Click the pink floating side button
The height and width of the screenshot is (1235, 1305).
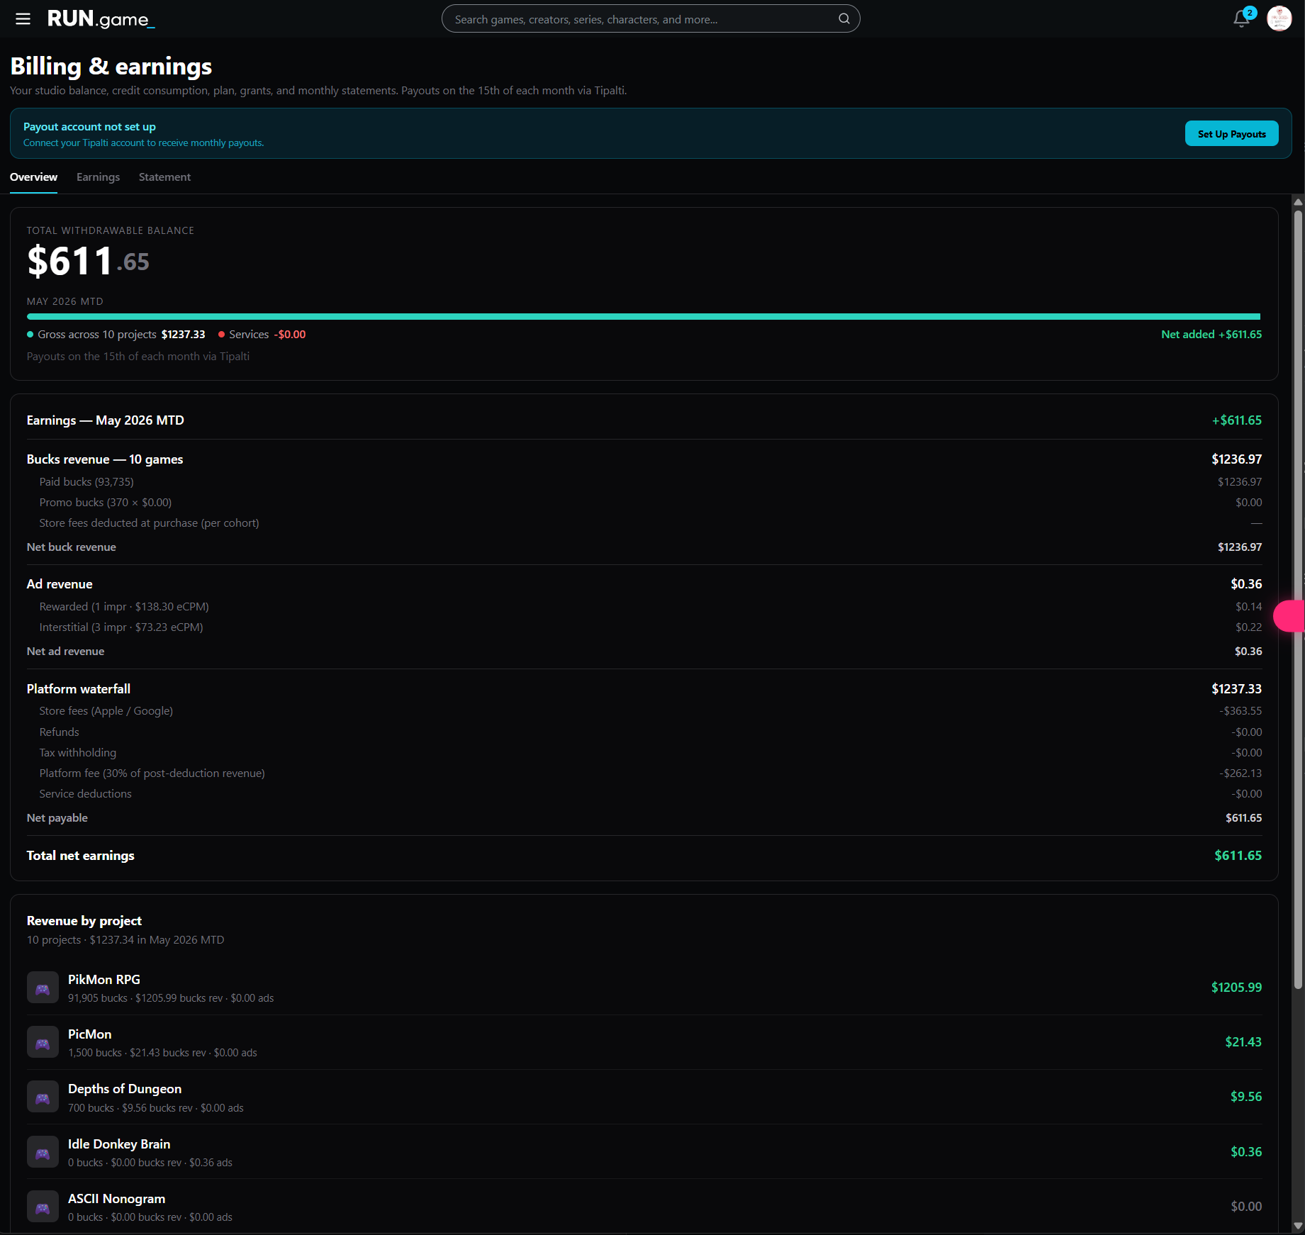coord(1289,615)
